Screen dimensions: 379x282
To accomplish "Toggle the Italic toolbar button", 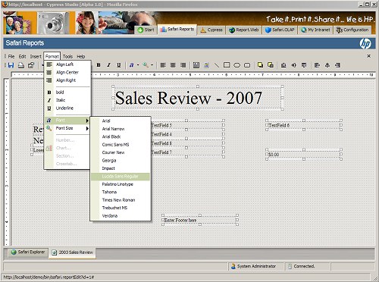I will click(108, 65).
